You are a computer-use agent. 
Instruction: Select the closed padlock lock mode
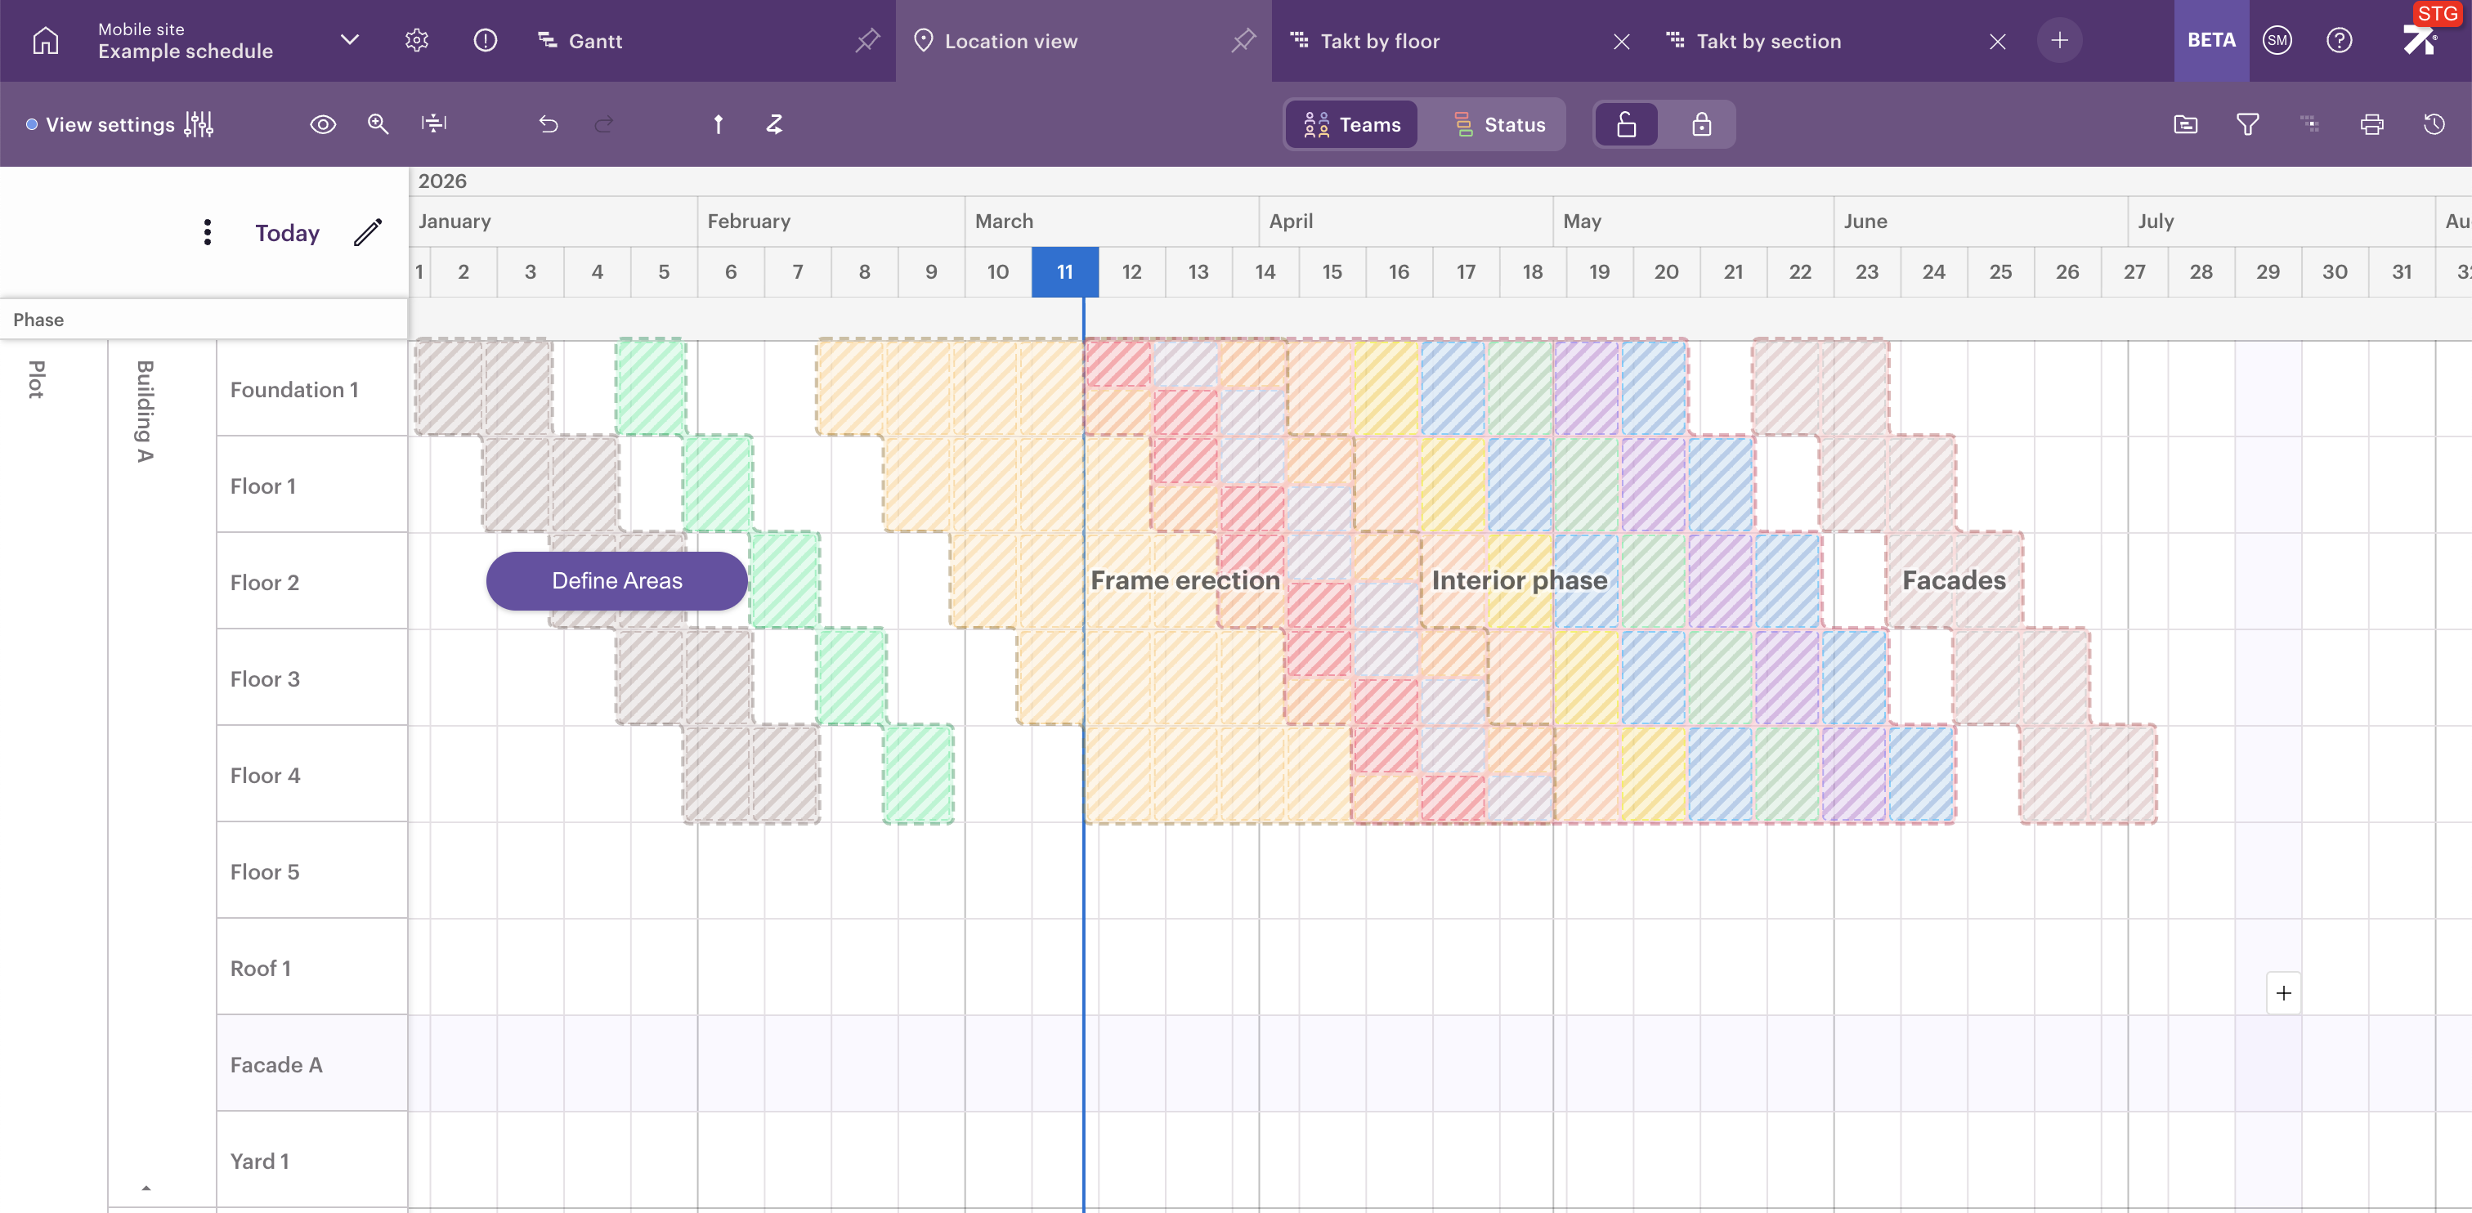1700,123
